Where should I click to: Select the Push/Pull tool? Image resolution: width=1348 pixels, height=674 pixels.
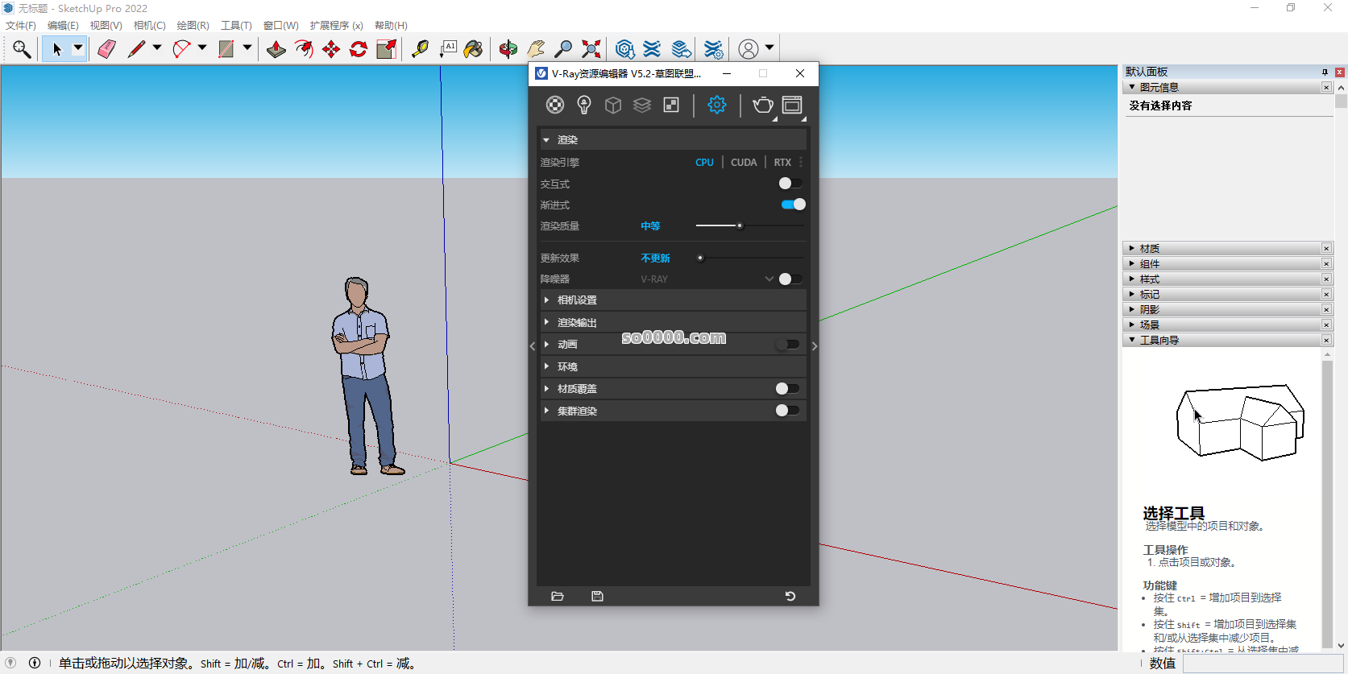click(x=276, y=49)
